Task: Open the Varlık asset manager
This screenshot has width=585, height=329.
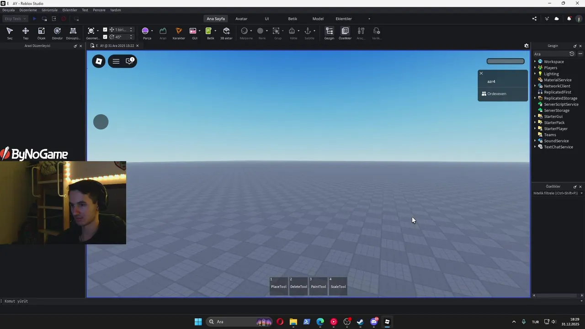Action: pos(377,33)
